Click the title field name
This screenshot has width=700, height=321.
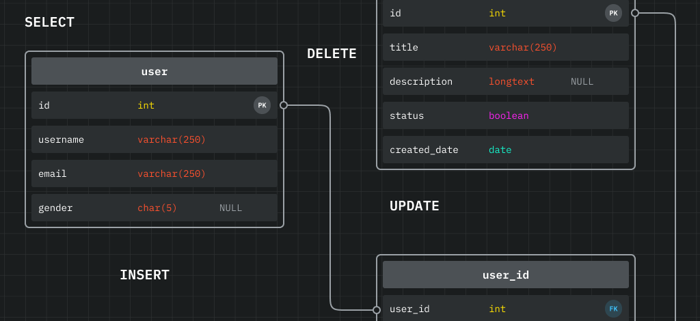point(404,47)
